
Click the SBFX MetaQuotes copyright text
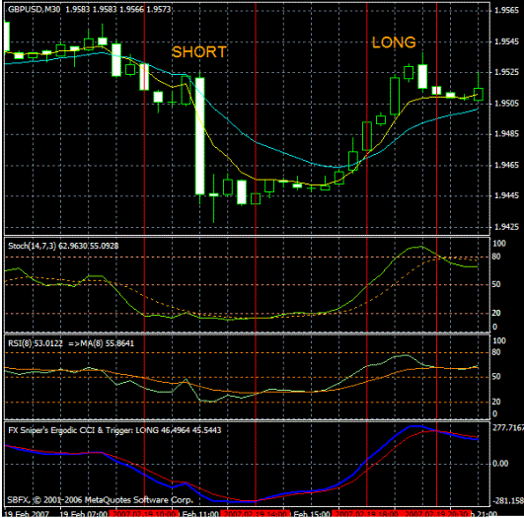[101, 500]
